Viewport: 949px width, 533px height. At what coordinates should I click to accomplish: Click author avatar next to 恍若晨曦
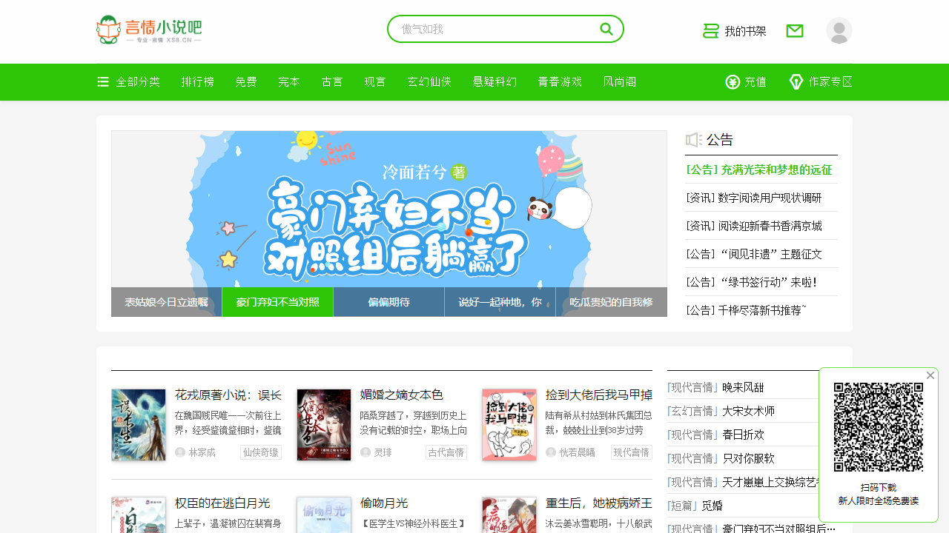551,452
